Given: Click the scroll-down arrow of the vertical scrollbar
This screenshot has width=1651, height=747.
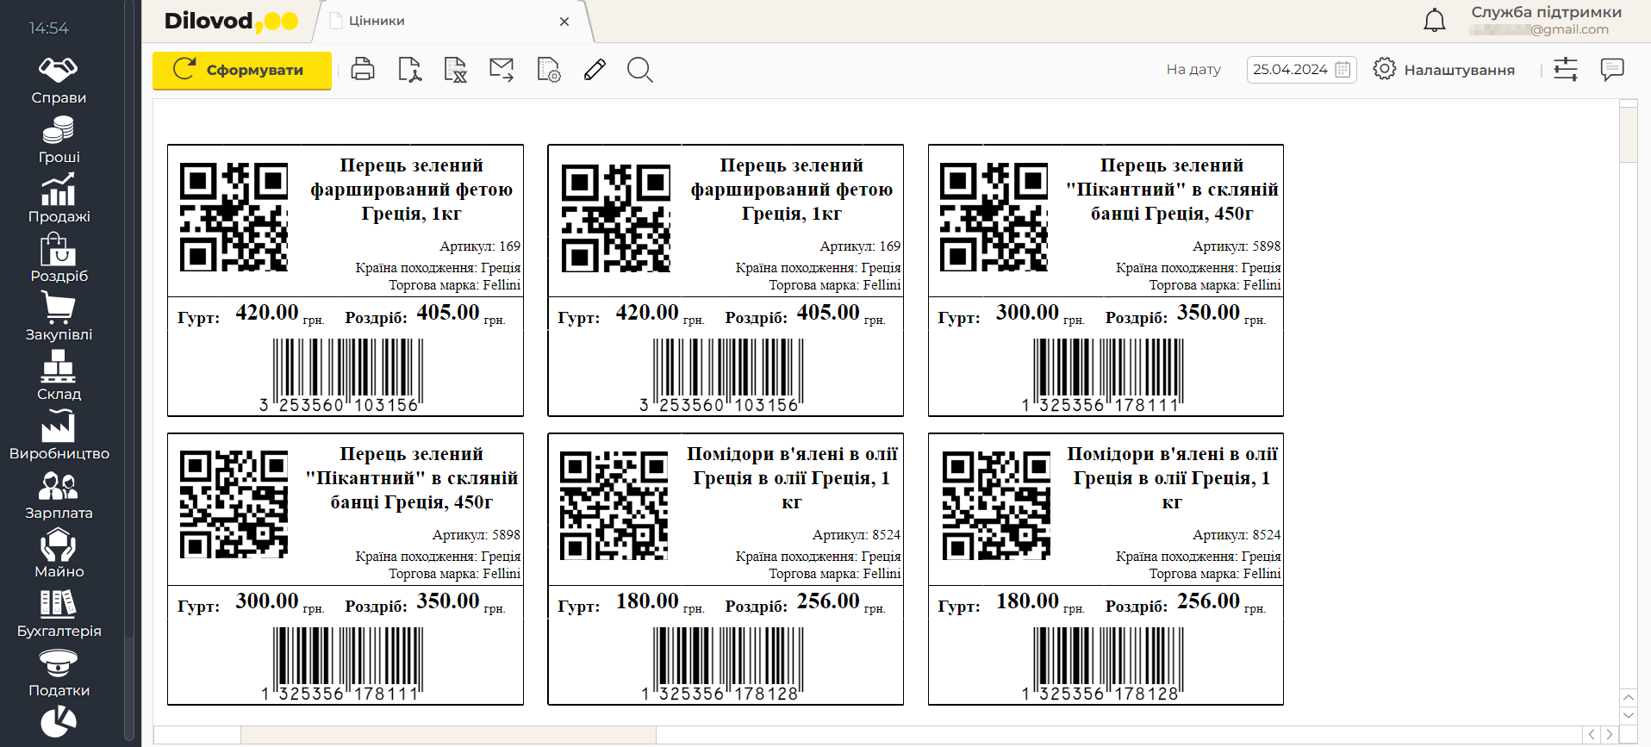Looking at the screenshot, I should click(1628, 714).
